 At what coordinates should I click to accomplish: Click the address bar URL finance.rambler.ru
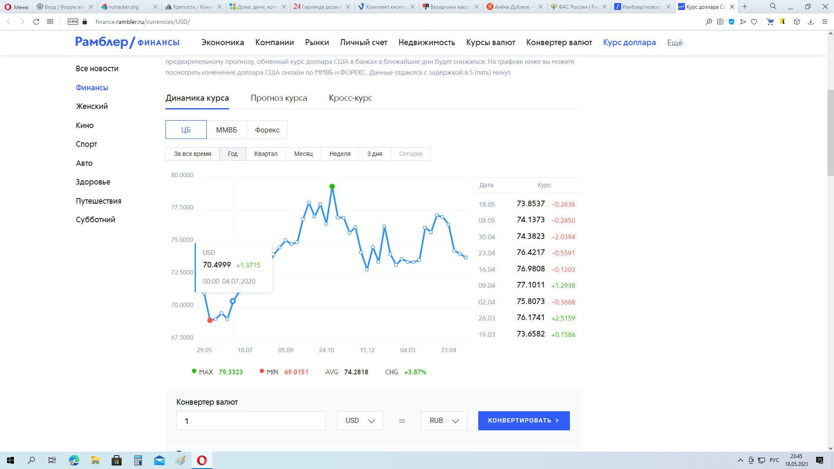coord(142,22)
